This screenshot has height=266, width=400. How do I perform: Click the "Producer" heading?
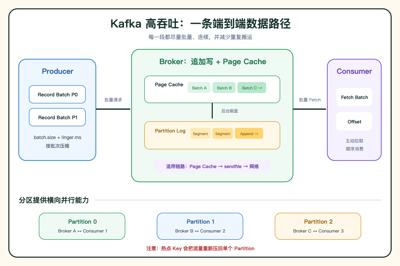(58, 71)
